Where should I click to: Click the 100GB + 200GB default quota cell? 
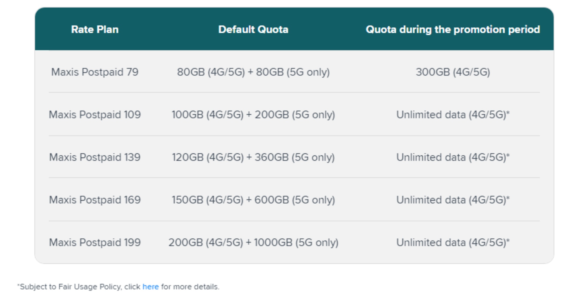pos(253,115)
